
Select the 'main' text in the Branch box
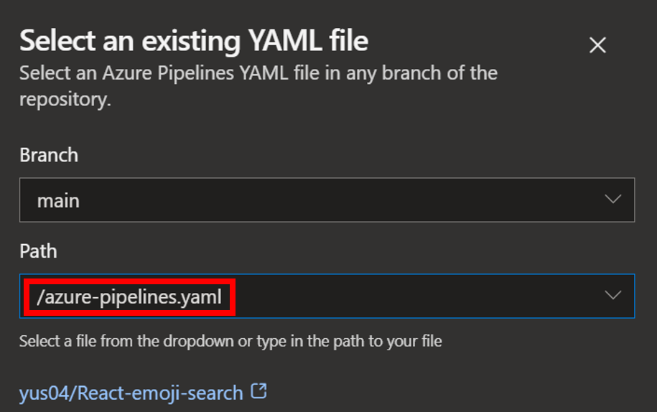click(58, 200)
